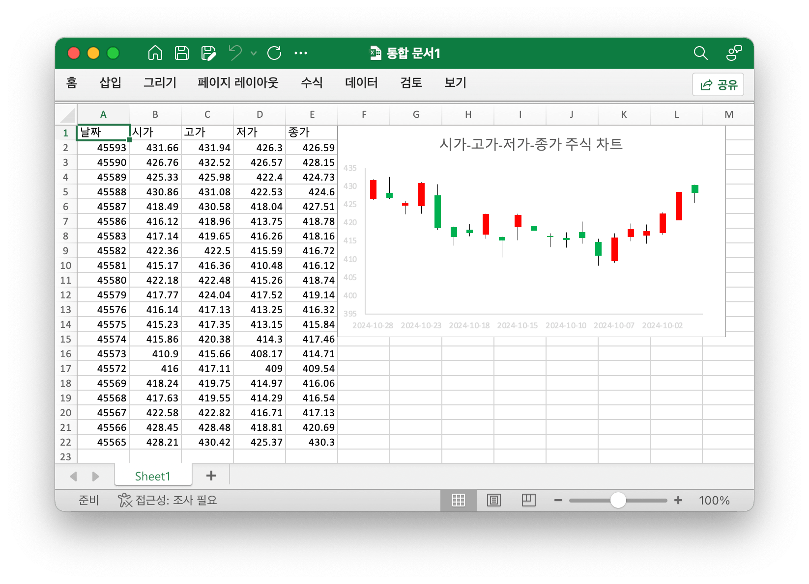The width and height of the screenshot is (809, 584).
Task: Click the 2024-10-28 axis label on chart
Action: click(x=373, y=325)
